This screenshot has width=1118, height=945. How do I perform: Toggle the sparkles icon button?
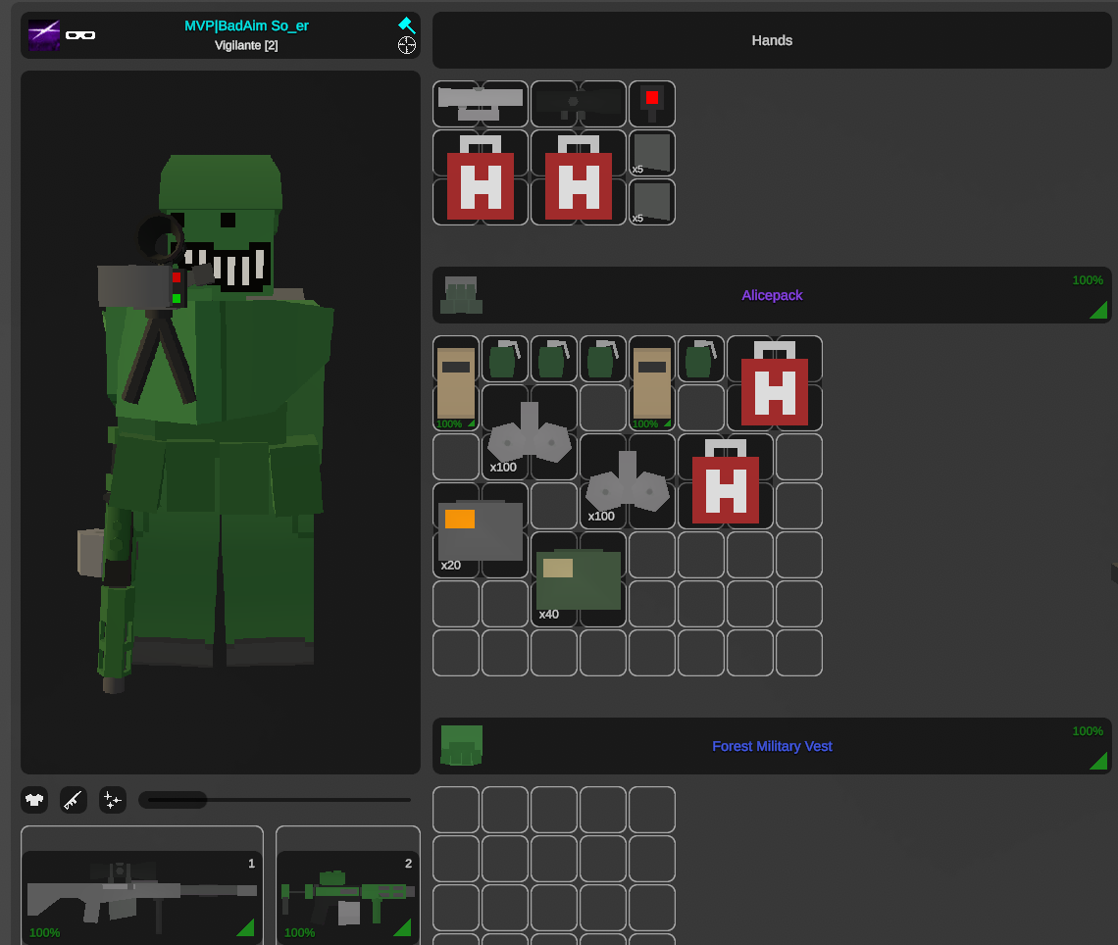[112, 800]
